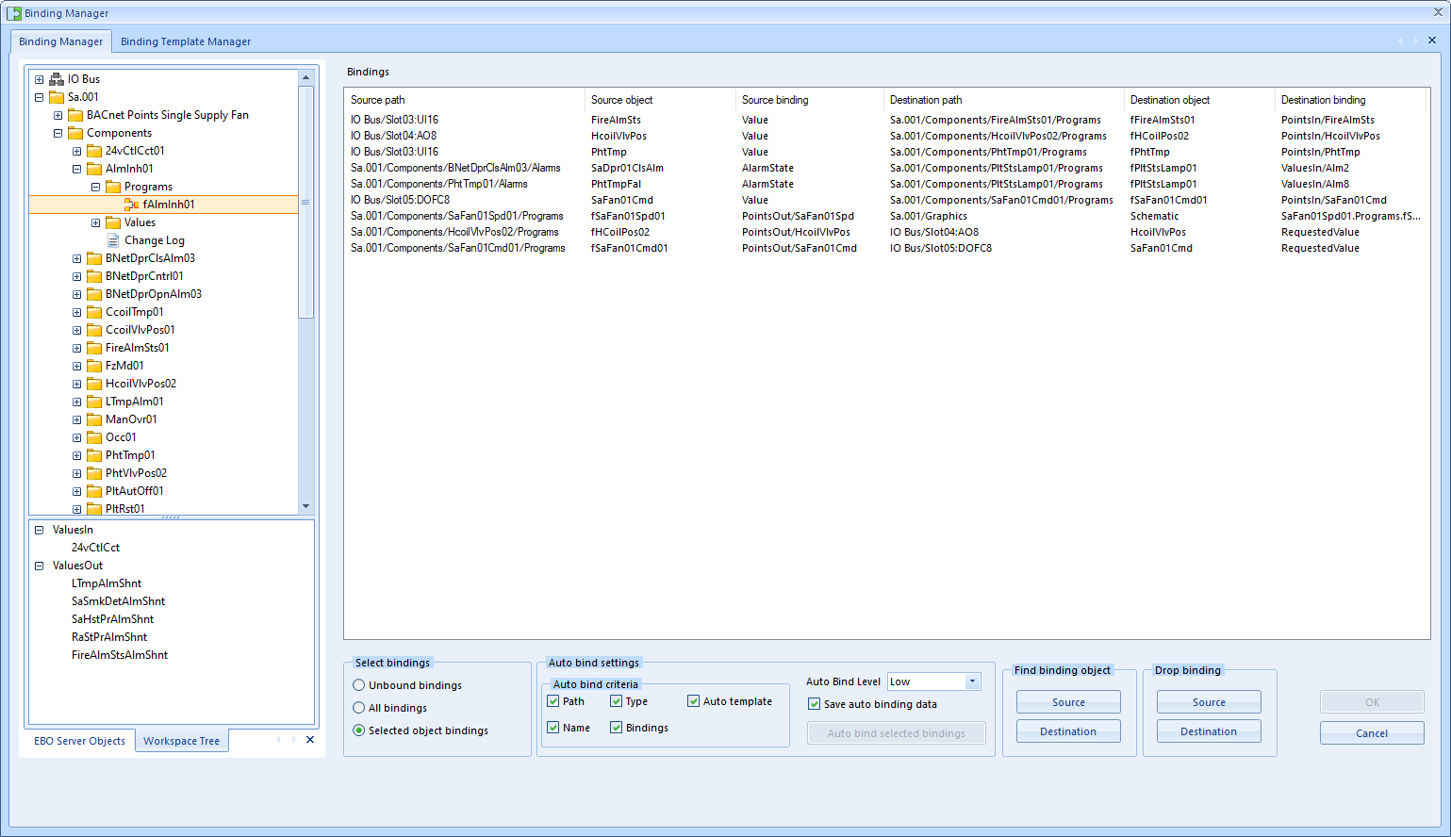Click the FireAlmSts01 folder icon

pyautogui.click(x=94, y=348)
